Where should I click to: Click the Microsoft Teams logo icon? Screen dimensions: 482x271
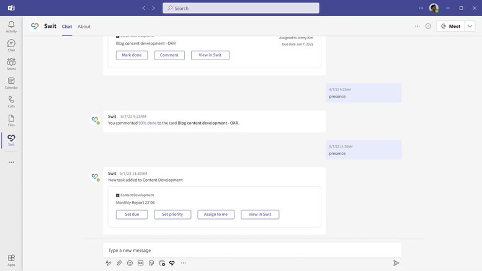11,8
